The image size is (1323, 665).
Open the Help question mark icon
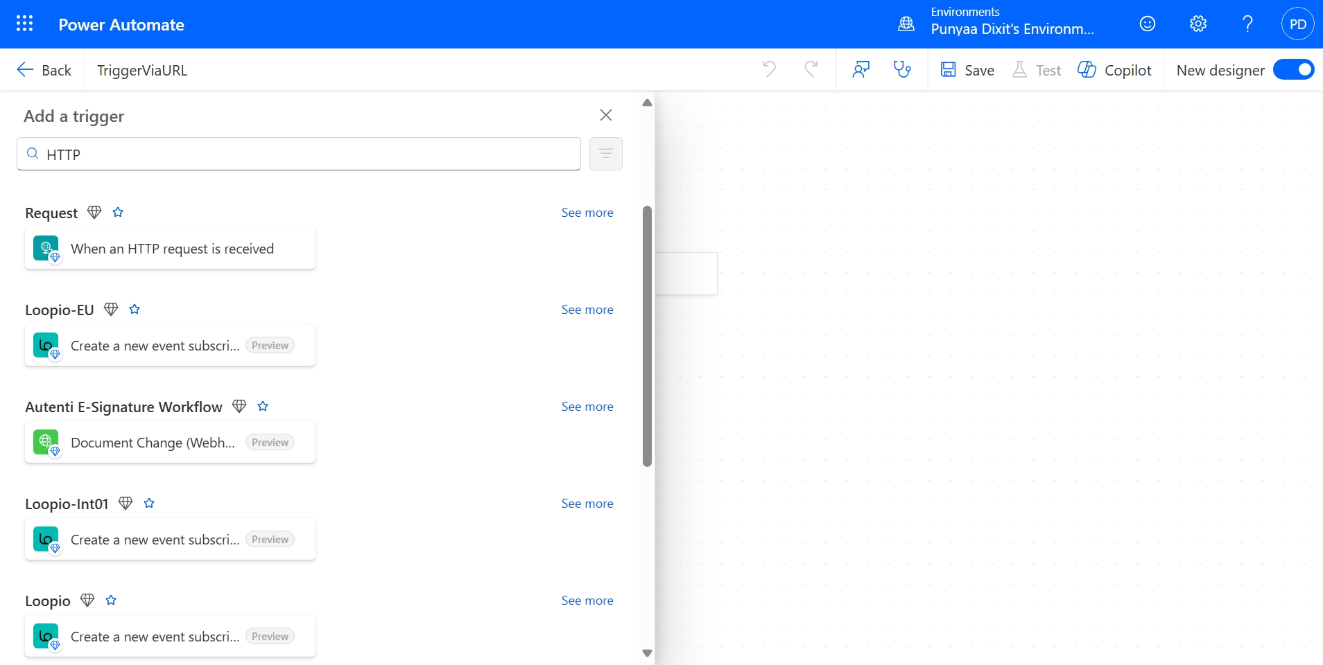[x=1247, y=24]
